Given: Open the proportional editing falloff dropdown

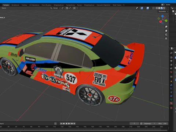Looking at the screenshot, I should [77, 8].
